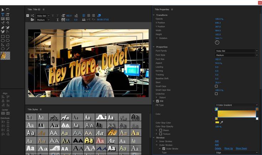Uncheck the Fill checkbox
Image resolution: width=262 pixels, height=155 pixels.
tap(158, 101)
